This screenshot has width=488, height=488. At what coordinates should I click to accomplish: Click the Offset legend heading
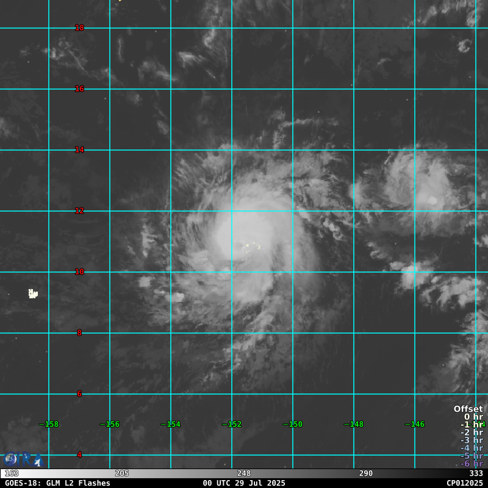coord(468,409)
